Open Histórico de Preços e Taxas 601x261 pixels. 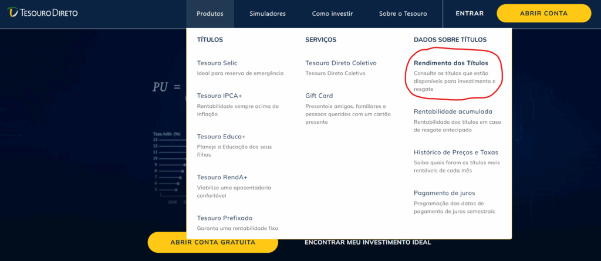pyautogui.click(x=456, y=152)
